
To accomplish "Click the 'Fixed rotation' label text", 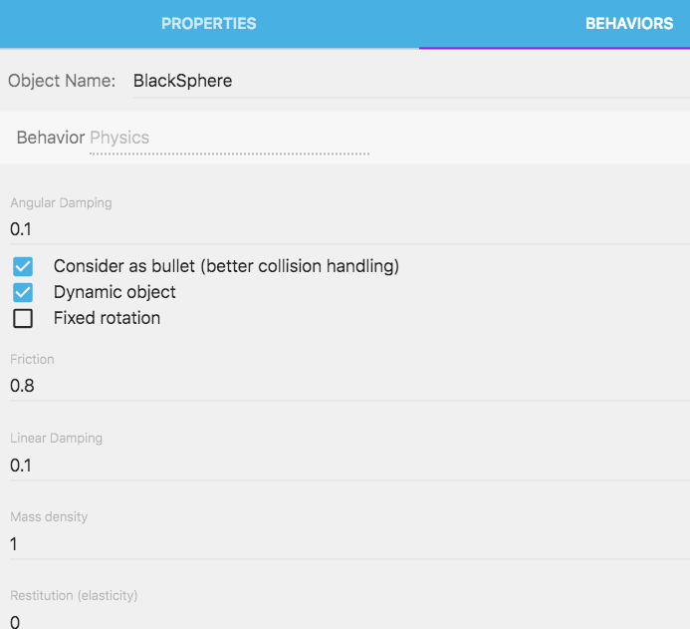I will (x=107, y=318).
